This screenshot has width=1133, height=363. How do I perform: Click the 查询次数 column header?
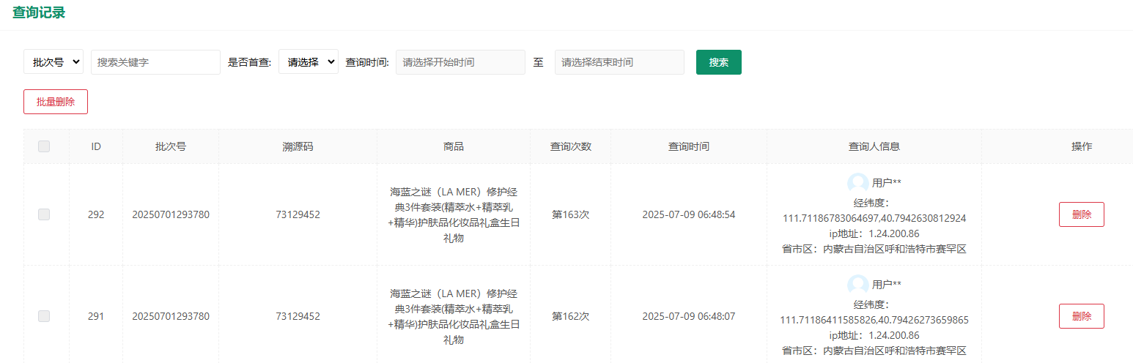click(570, 146)
